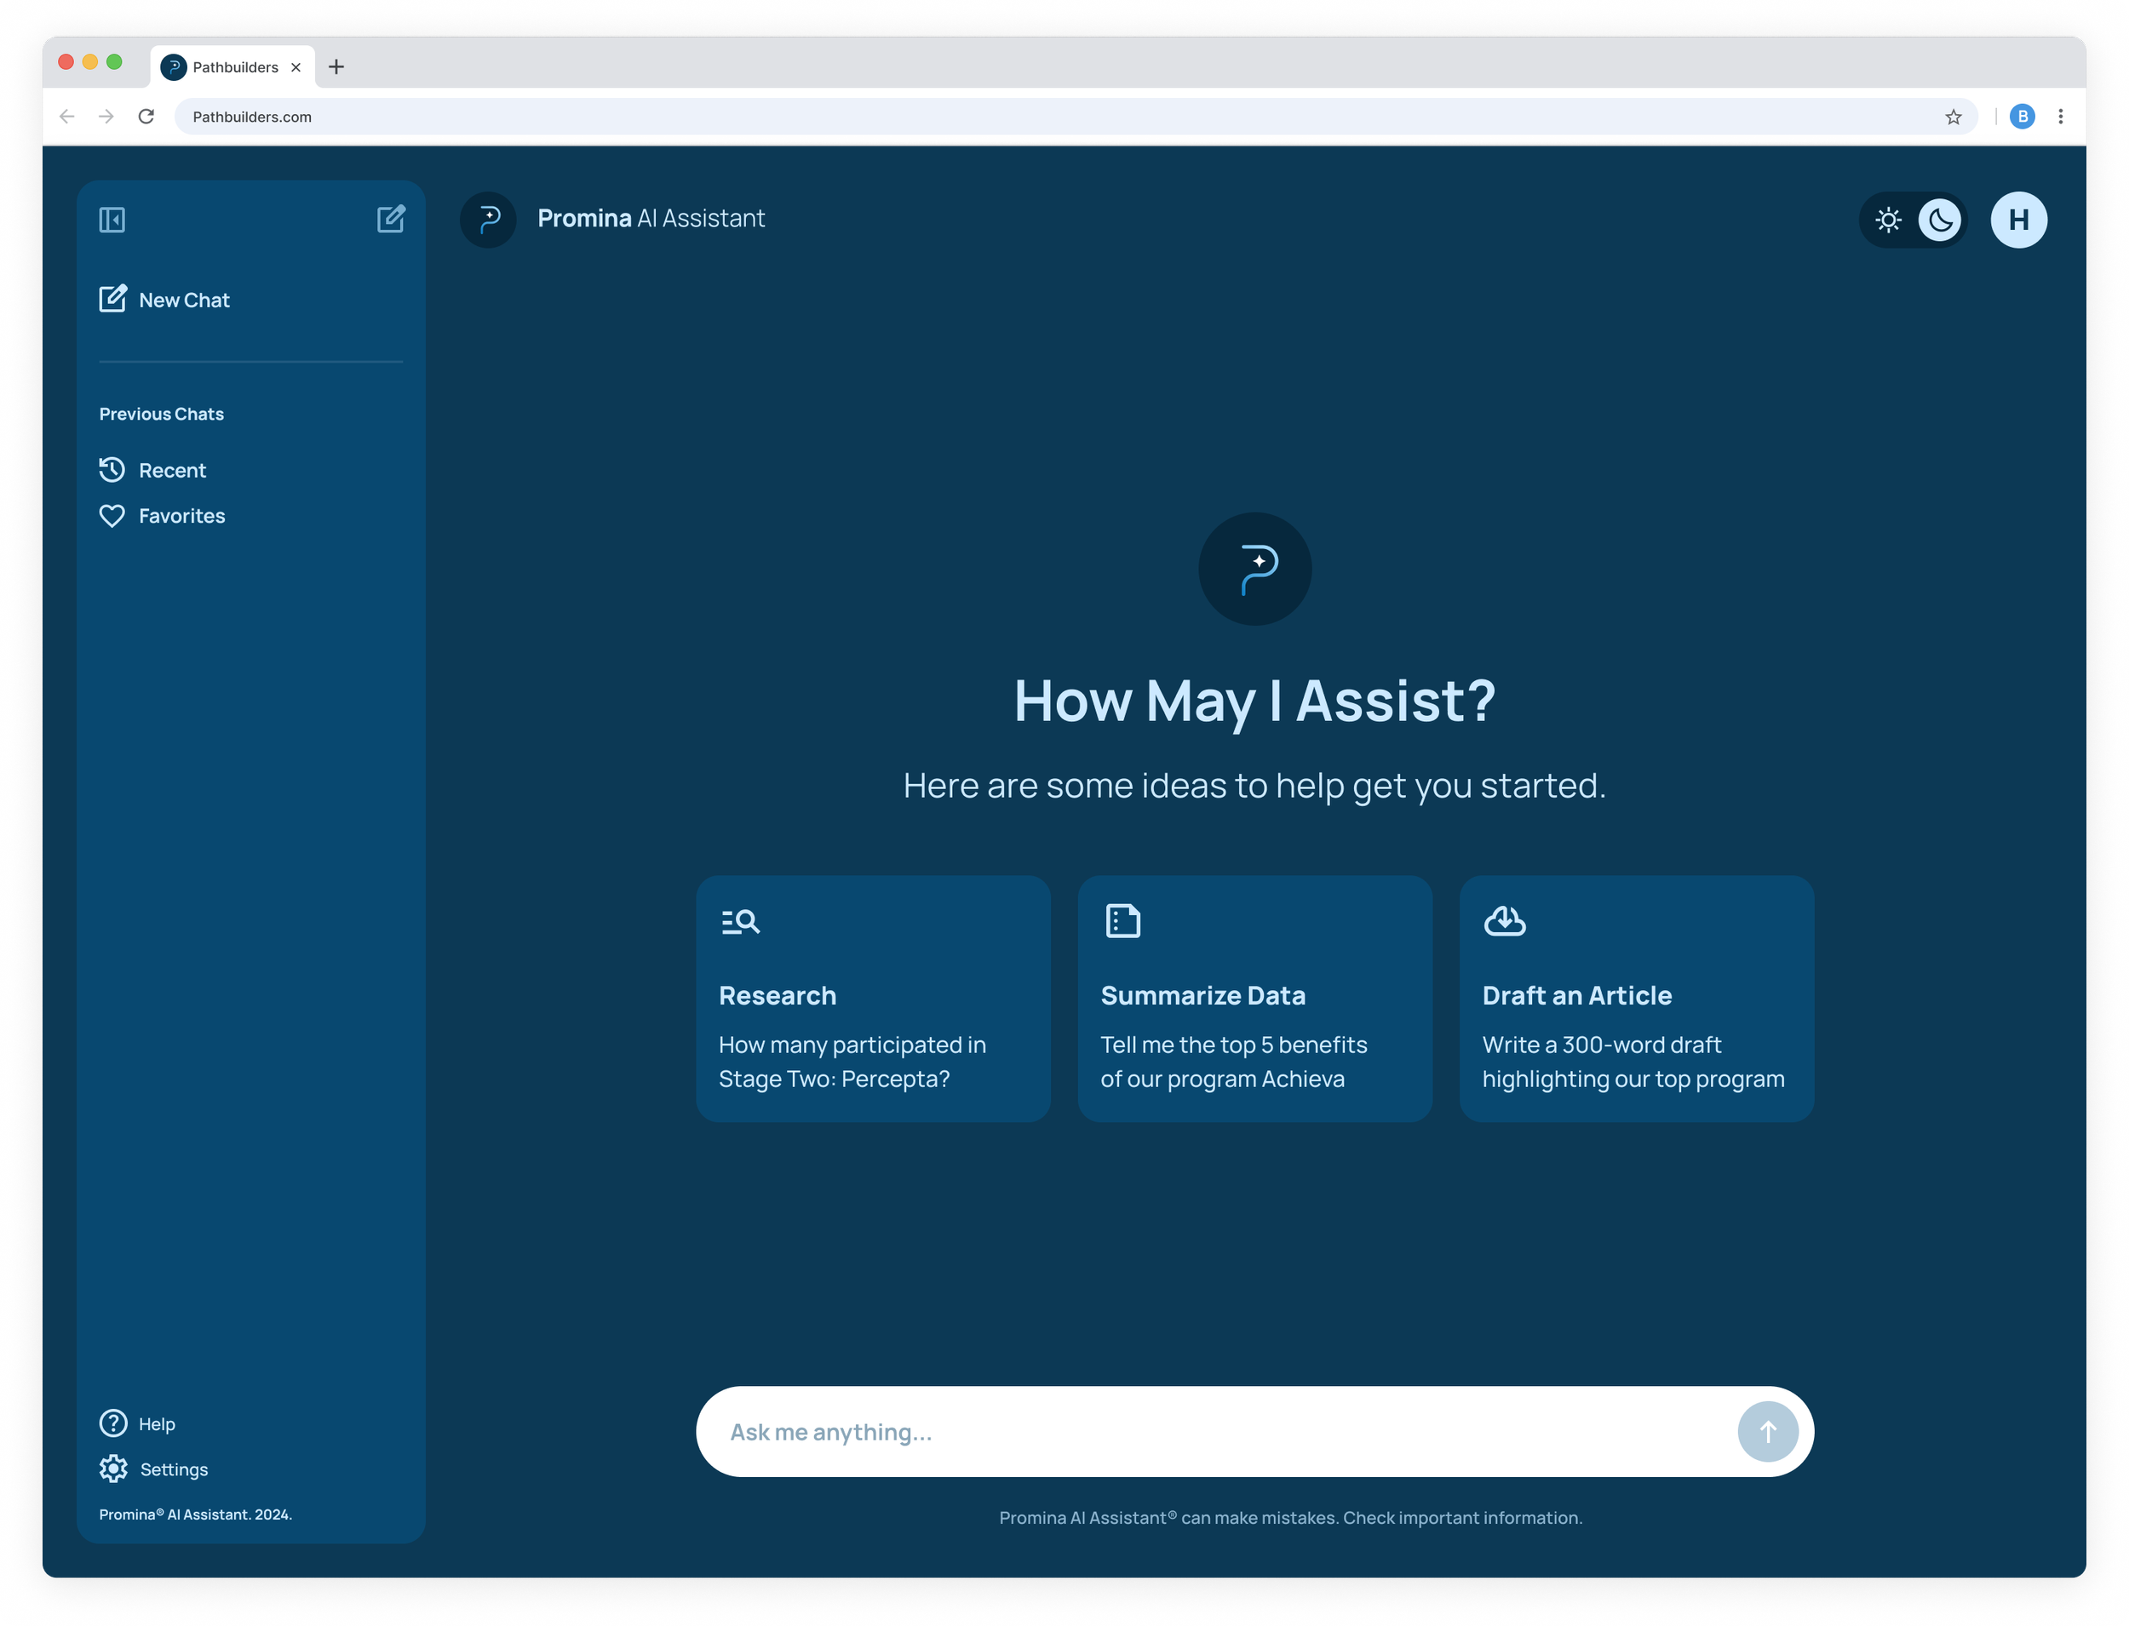Select dark mode moon icon
The height and width of the screenshot is (1626, 2129).
1939,220
